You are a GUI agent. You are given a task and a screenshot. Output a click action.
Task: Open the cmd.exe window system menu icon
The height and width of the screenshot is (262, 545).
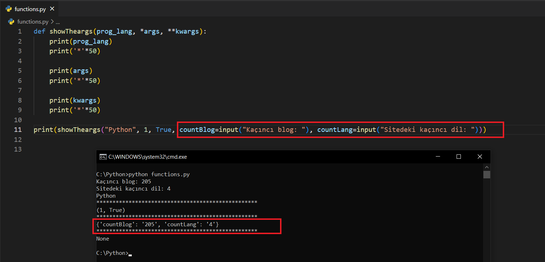tap(103, 157)
